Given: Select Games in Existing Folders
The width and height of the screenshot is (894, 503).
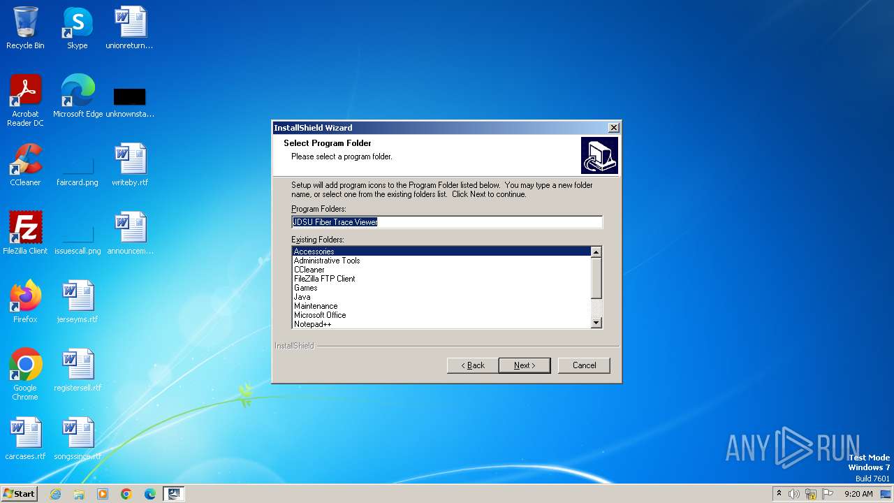Looking at the screenshot, I should tap(441, 288).
